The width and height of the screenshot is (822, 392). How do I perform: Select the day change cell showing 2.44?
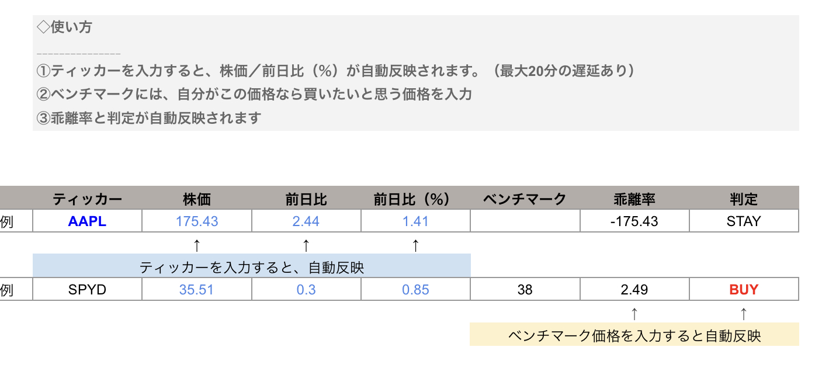point(306,221)
